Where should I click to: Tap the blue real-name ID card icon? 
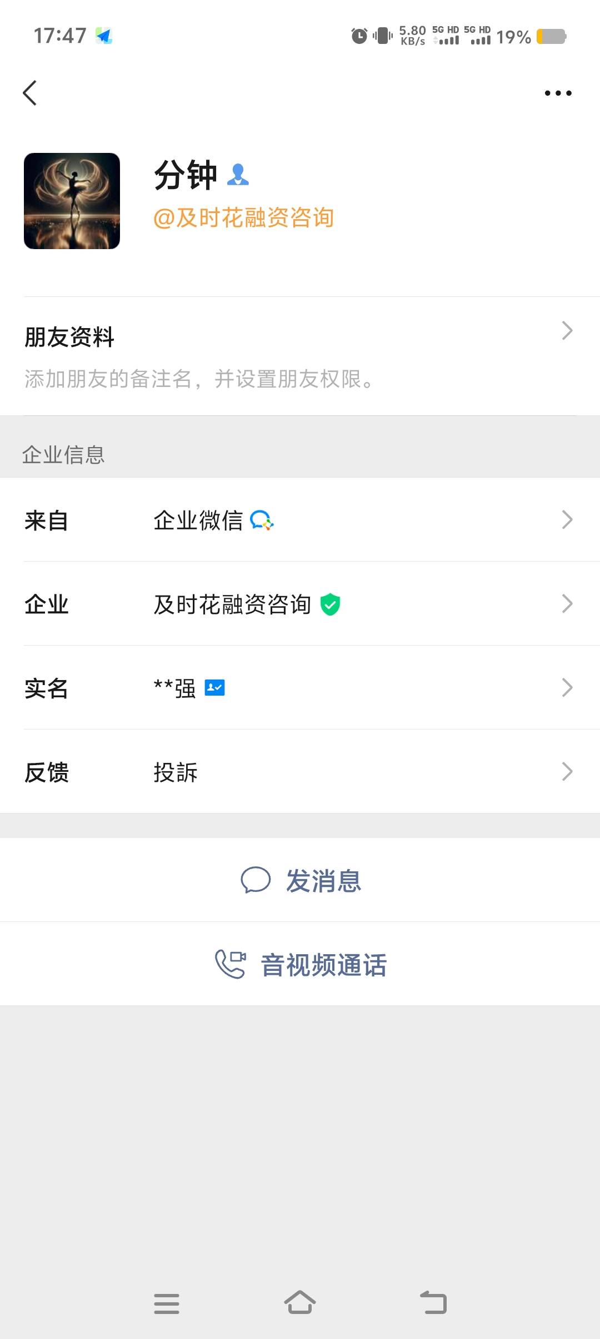pos(214,688)
